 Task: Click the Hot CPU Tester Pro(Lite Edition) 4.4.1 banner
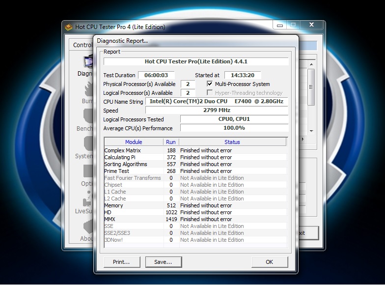coord(196,61)
